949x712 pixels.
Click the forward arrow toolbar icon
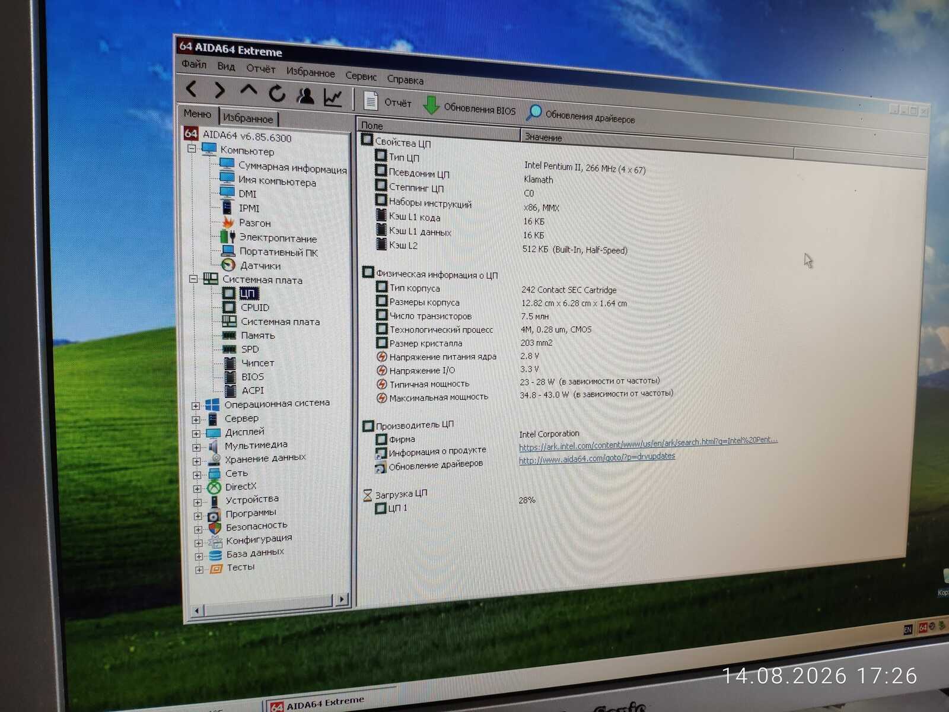tap(219, 90)
